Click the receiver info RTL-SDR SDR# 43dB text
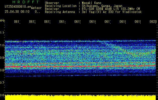Viewport: 158px width, 100px height. click(111, 9)
